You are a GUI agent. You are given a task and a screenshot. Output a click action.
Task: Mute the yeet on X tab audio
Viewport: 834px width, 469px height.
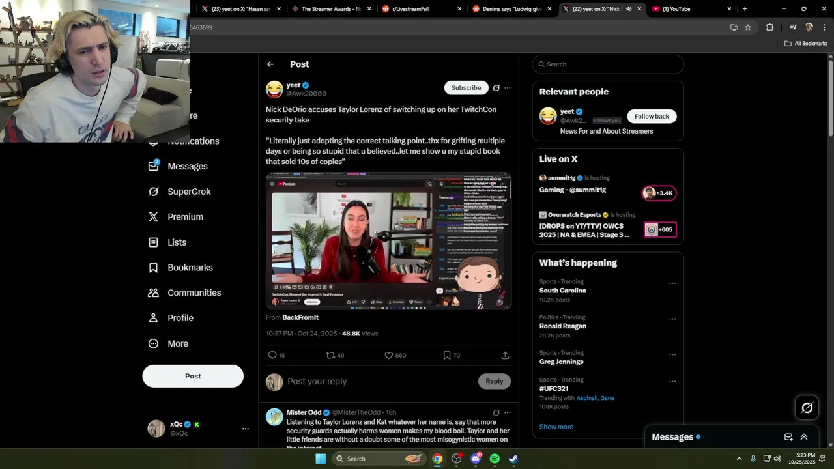tap(629, 9)
